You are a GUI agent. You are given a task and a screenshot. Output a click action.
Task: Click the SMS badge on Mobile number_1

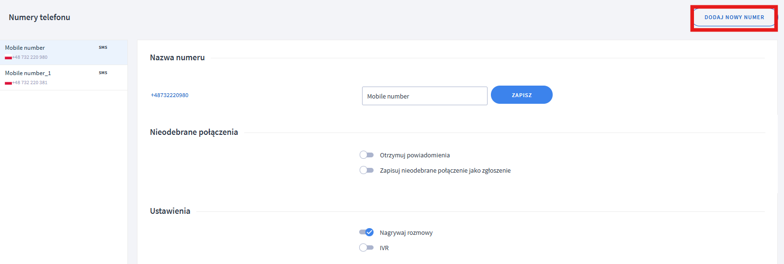click(x=103, y=73)
